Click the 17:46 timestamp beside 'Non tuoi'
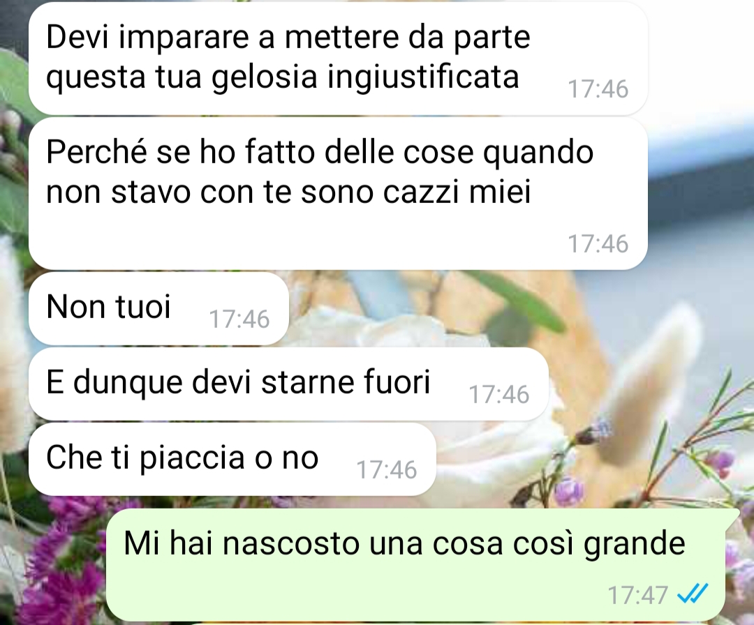Image resolution: width=754 pixels, height=625 pixels. (x=239, y=319)
